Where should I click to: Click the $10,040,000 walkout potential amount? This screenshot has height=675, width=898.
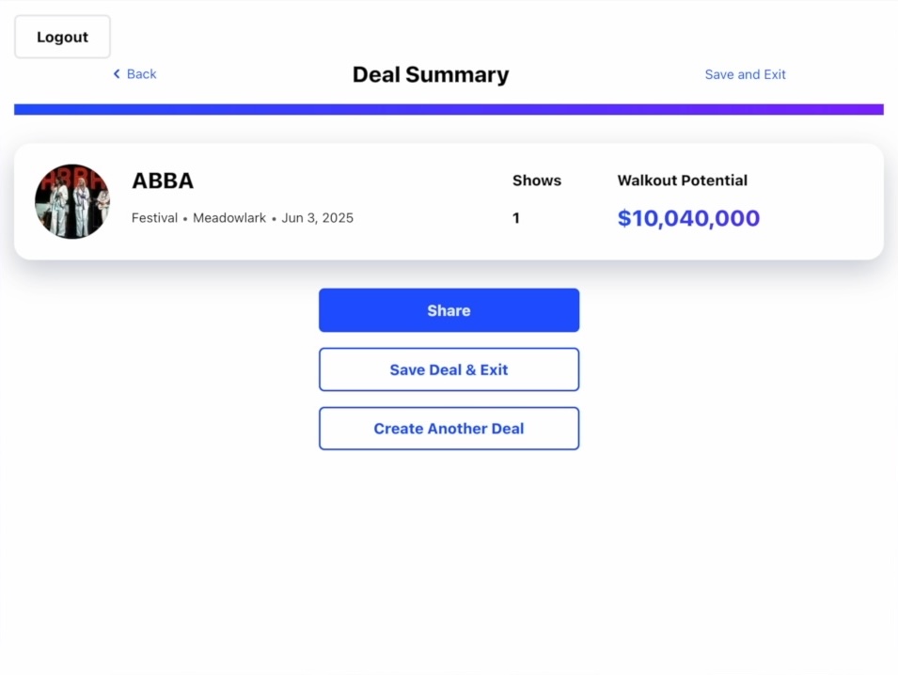click(688, 218)
